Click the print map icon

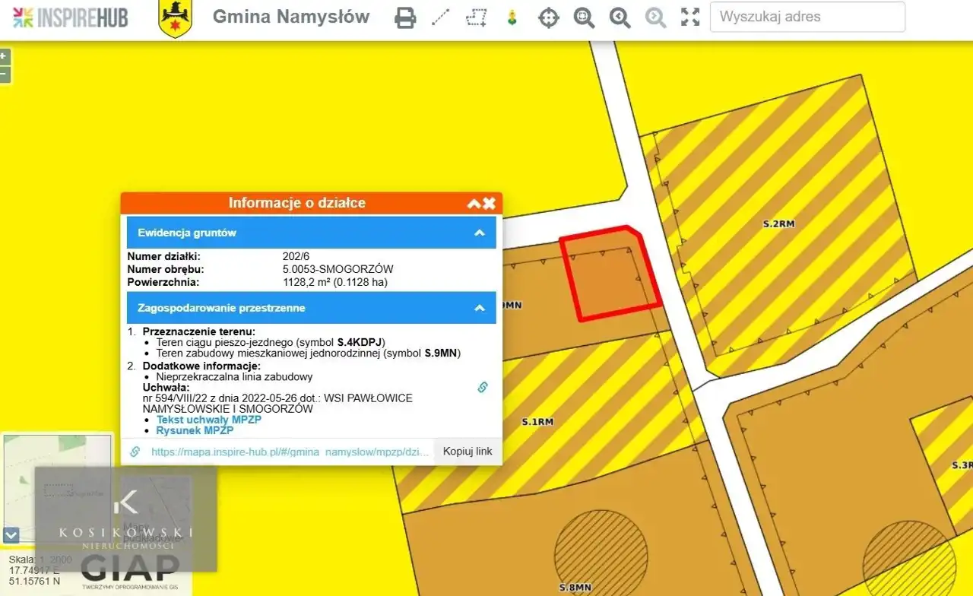click(x=405, y=17)
